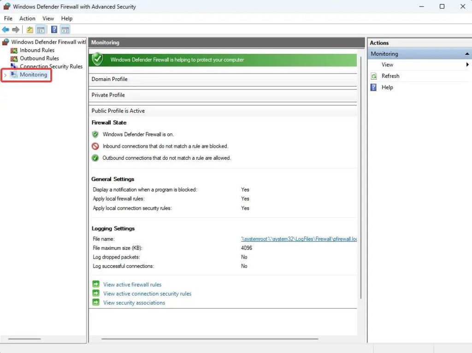This screenshot has height=353, width=472.
Task: Click the Up one level folder icon
Action: [30, 29]
